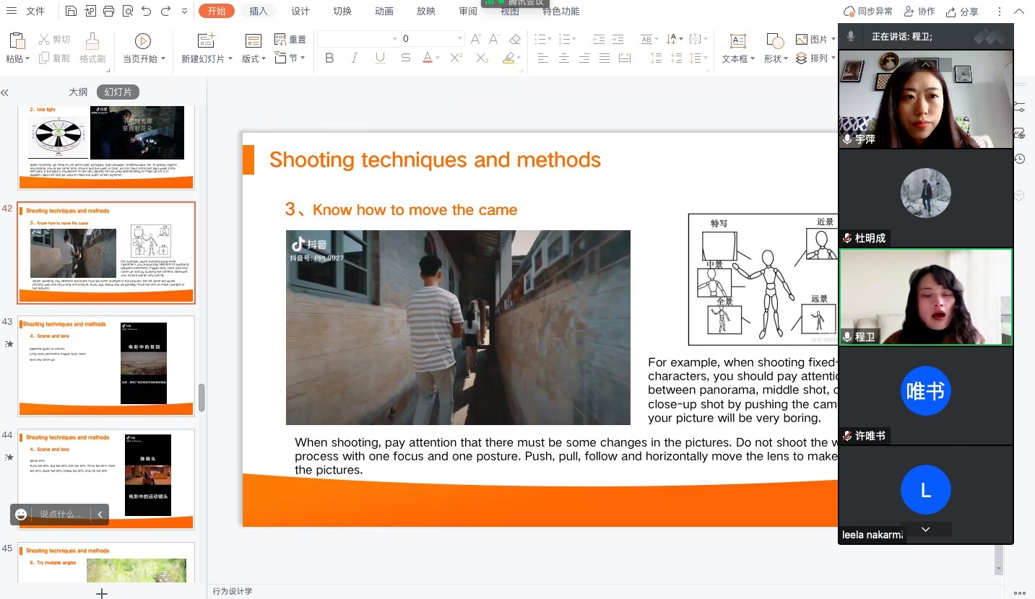Toggle Underline formatting
The width and height of the screenshot is (1035, 599).
[380, 58]
